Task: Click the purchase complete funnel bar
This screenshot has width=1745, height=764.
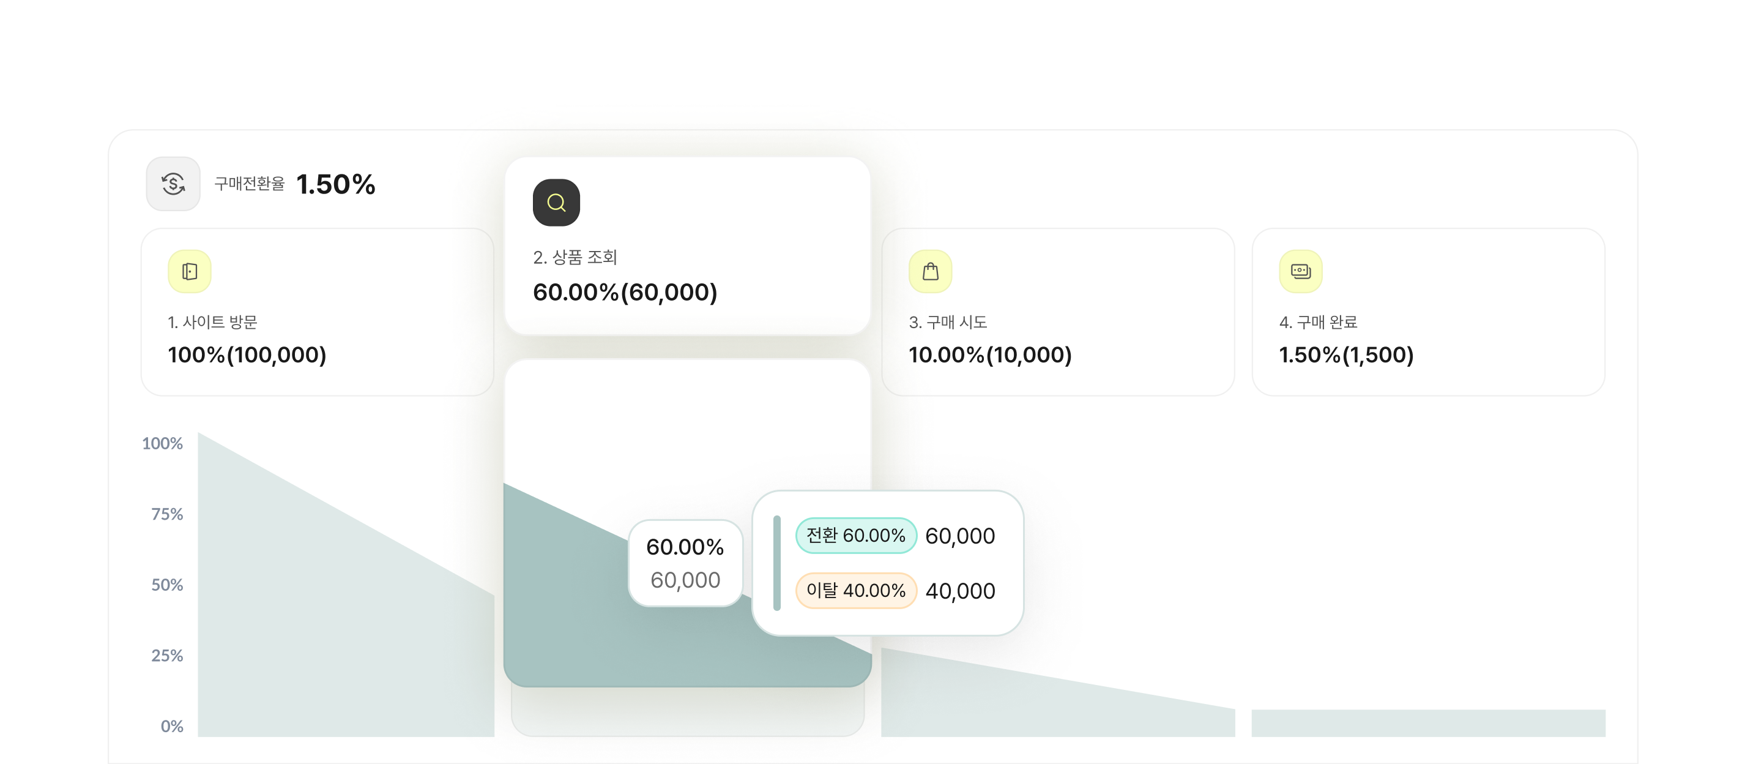Action: (x=1428, y=724)
